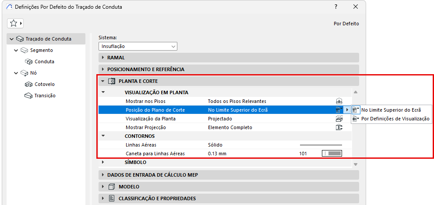Expand the RAMAL panel
This screenshot has width=434, height=205.
103,58
